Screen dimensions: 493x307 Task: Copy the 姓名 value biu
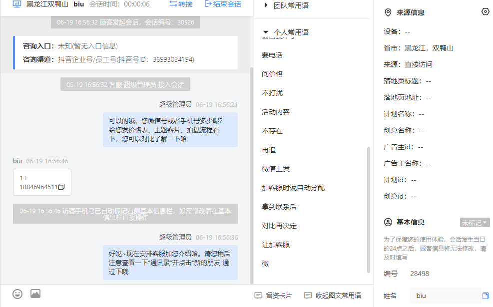click(x=486, y=296)
